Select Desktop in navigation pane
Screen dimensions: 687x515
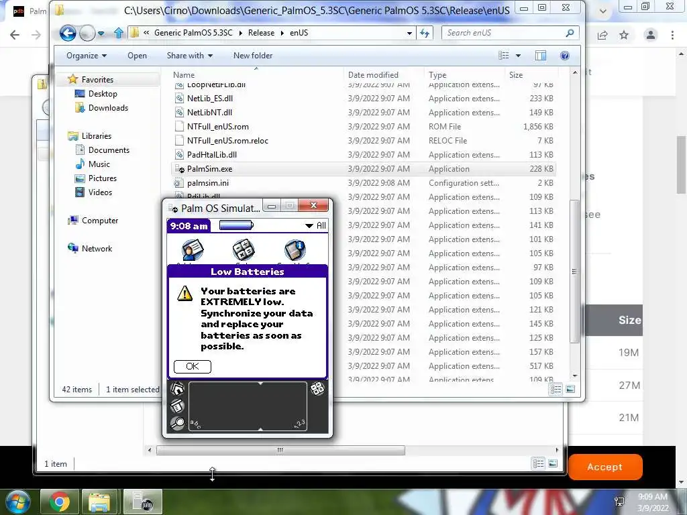(103, 94)
